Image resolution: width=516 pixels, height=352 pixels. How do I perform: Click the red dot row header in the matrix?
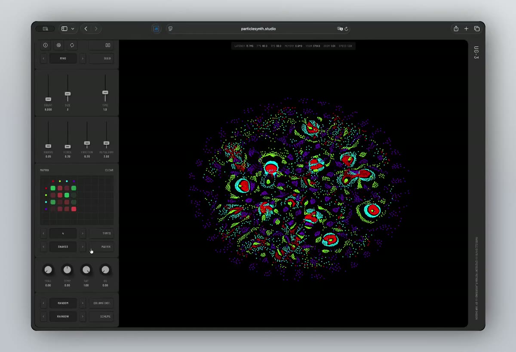46,188
